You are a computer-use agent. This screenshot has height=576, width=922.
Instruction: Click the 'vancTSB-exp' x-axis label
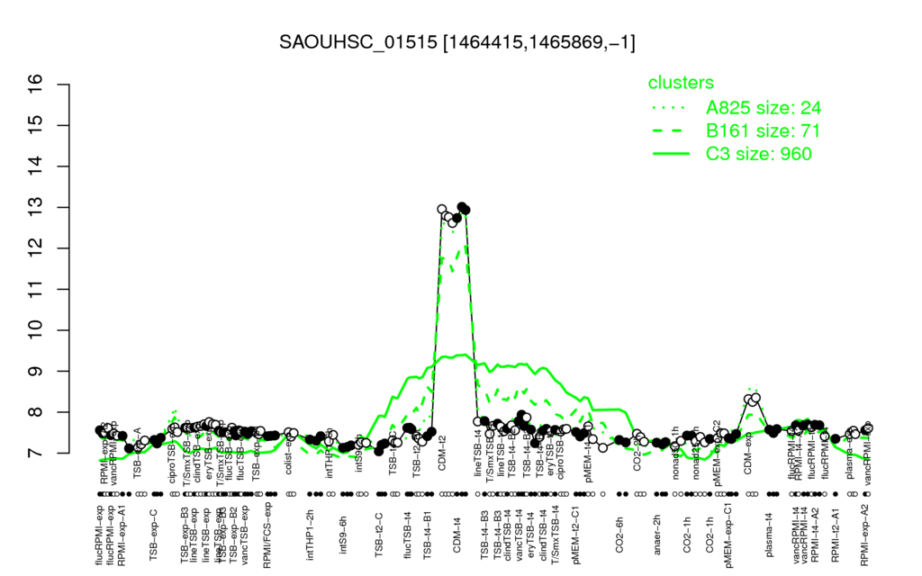(246, 535)
